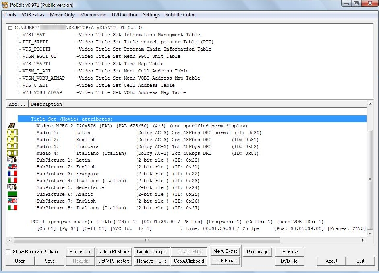The image size is (379, 273).
Task: Click the Quit button
Action: pyautogui.click(x=360, y=261)
